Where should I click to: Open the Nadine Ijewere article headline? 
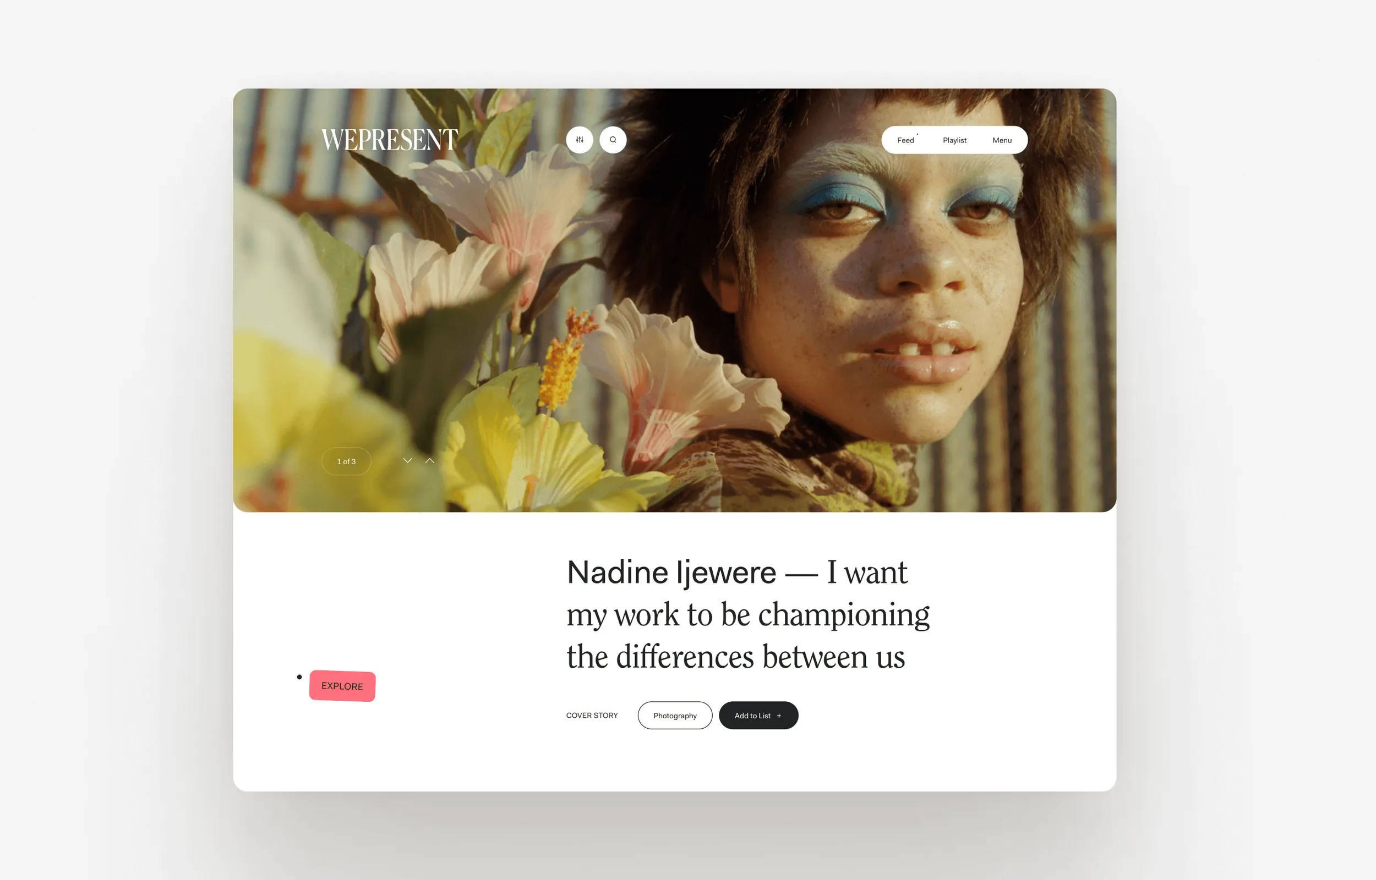tap(748, 614)
